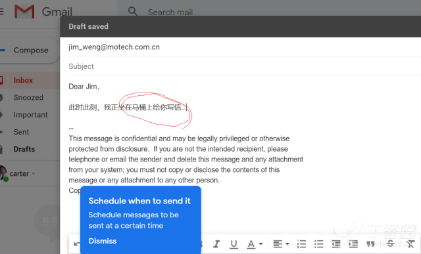Open the Drafts folder
Viewport: 421px width, 254px height.
coord(24,149)
